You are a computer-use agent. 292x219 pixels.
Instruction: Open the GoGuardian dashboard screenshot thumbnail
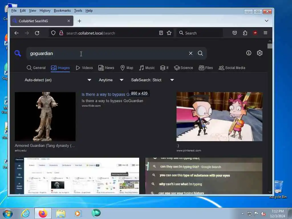tap(77, 176)
